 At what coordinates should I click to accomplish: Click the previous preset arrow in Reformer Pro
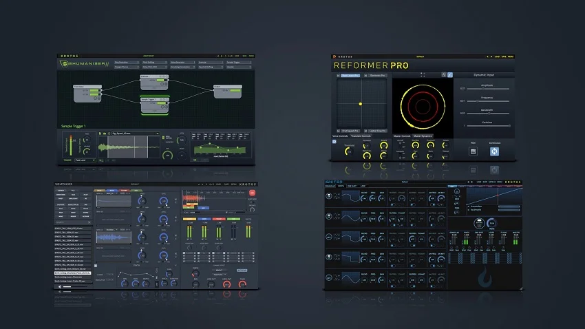(x=487, y=56)
